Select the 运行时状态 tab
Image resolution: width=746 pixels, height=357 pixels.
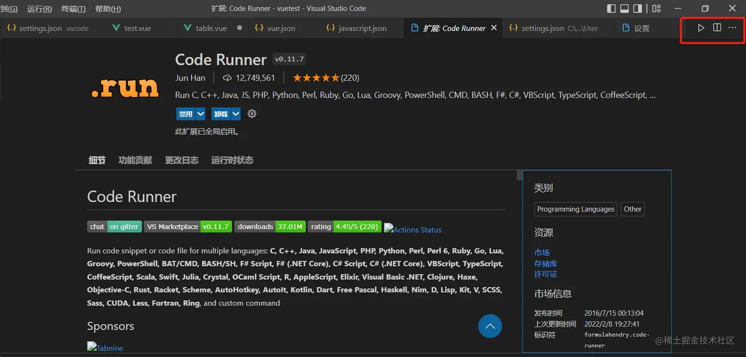point(232,160)
